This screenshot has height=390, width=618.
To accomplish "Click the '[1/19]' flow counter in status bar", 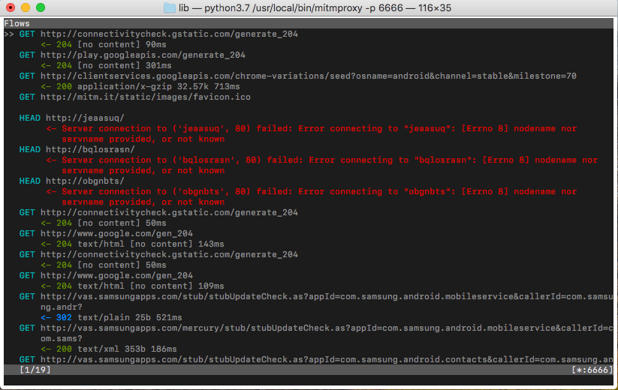I will pyautogui.click(x=35, y=370).
